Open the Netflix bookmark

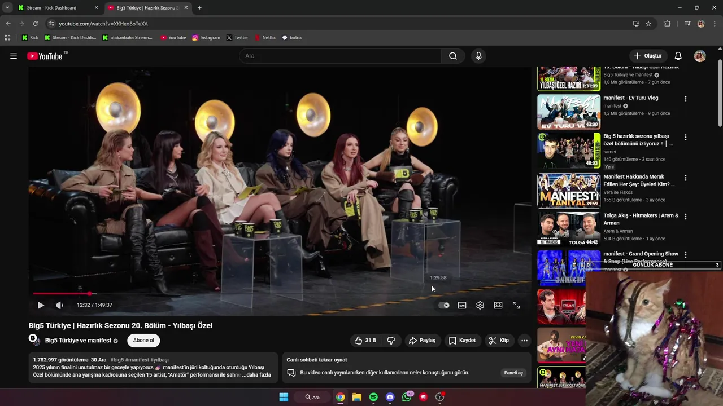pyautogui.click(x=265, y=38)
